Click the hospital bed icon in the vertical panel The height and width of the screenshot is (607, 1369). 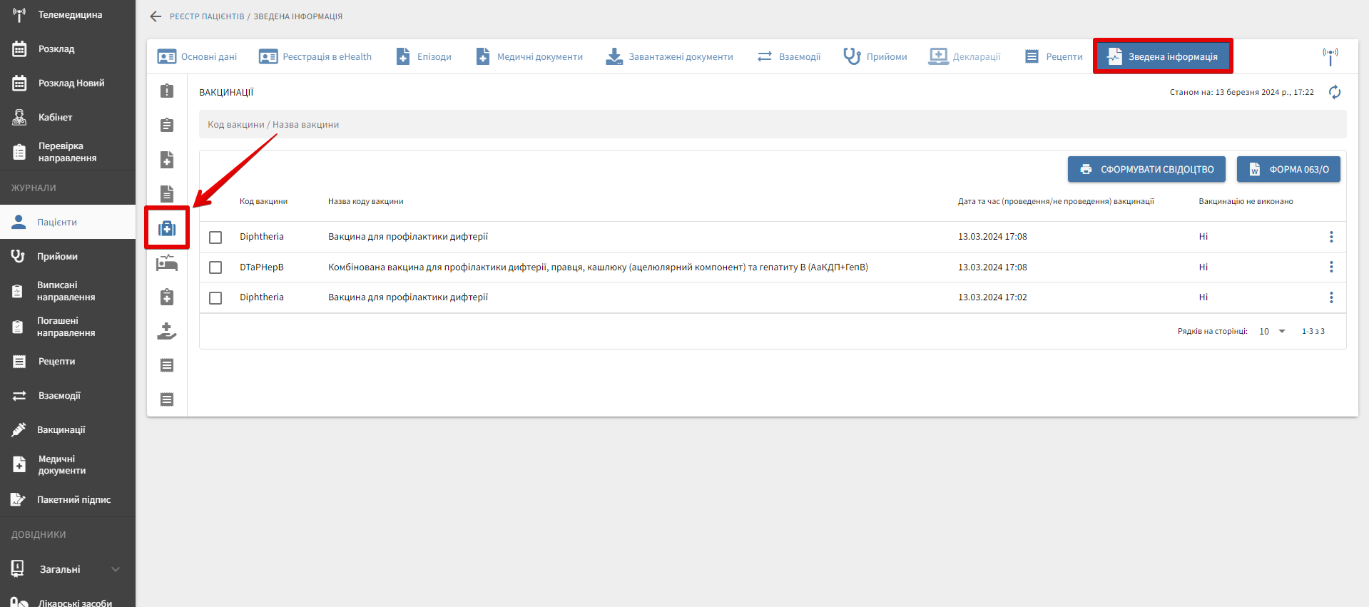pyautogui.click(x=167, y=263)
